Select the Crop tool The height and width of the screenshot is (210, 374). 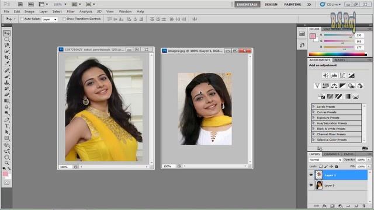pyautogui.click(x=6, y=57)
